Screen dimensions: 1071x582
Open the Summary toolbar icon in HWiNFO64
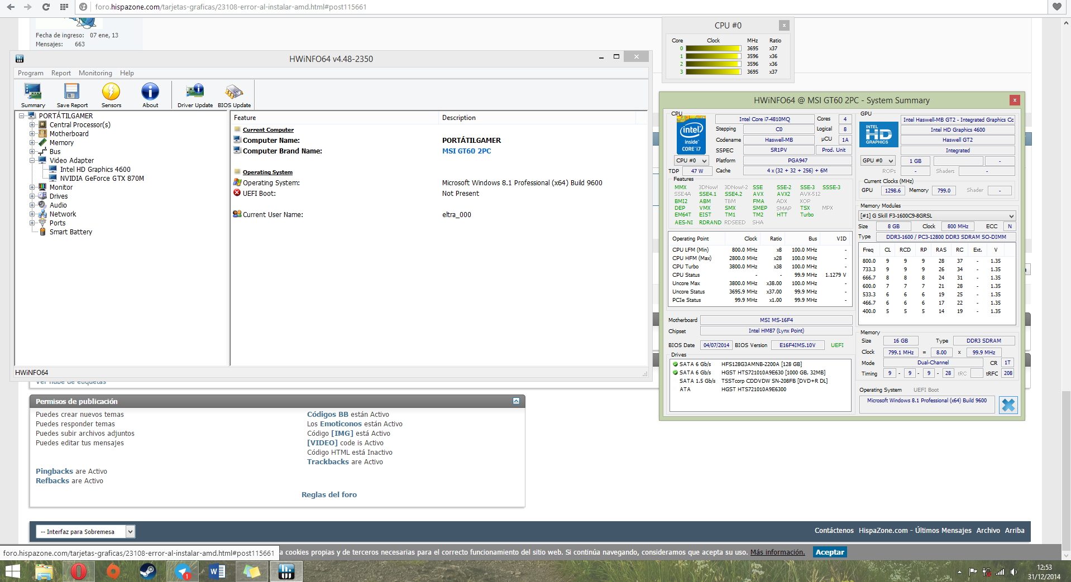(x=33, y=95)
